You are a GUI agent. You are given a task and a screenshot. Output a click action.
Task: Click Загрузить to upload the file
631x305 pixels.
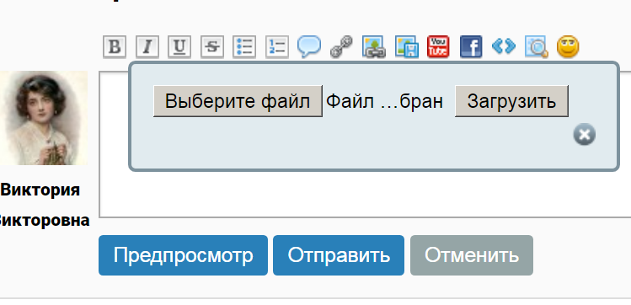(x=511, y=101)
